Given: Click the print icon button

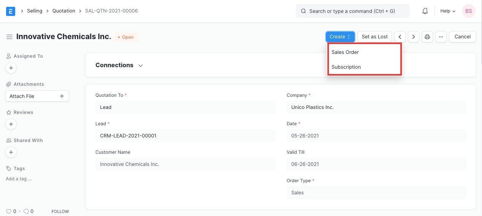Looking at the screenshot, I should pyautogui.click(x=427, y=37).
